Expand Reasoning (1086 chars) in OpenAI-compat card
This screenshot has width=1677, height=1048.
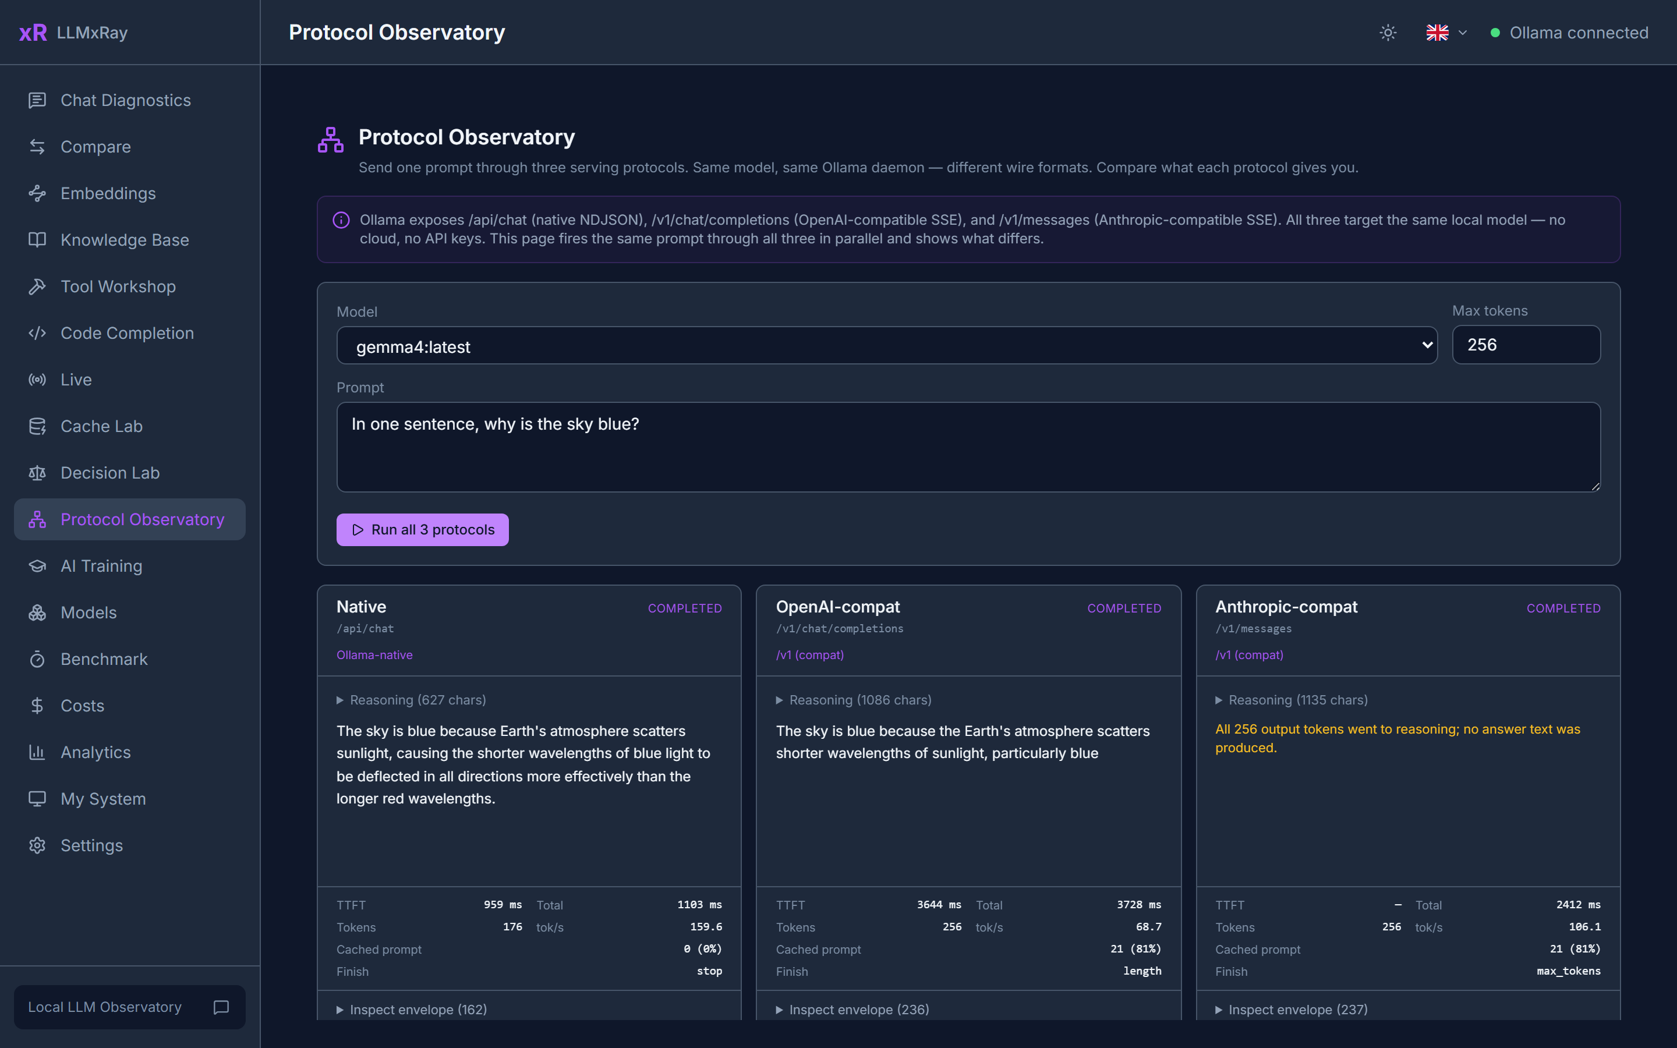coord(854,700)
